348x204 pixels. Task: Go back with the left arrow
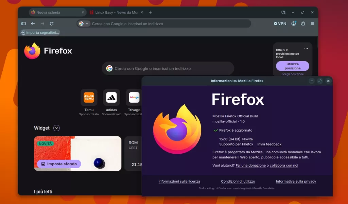pyautogui.click(x=33, y=23)
